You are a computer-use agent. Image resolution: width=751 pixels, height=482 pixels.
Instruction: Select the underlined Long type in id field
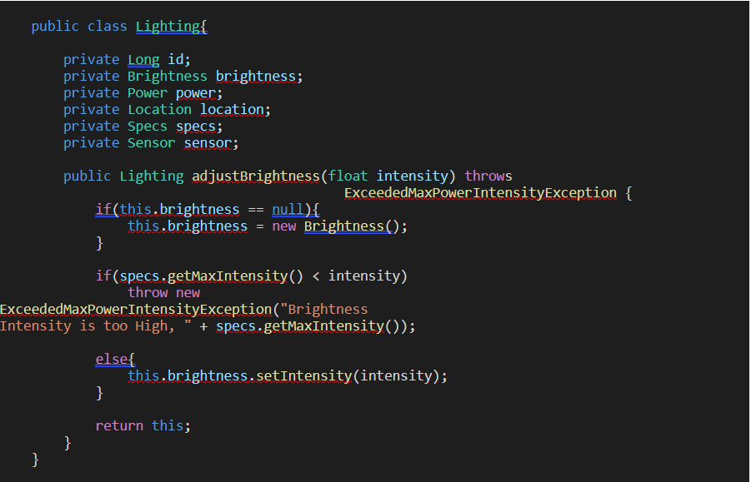click(143, 59)
